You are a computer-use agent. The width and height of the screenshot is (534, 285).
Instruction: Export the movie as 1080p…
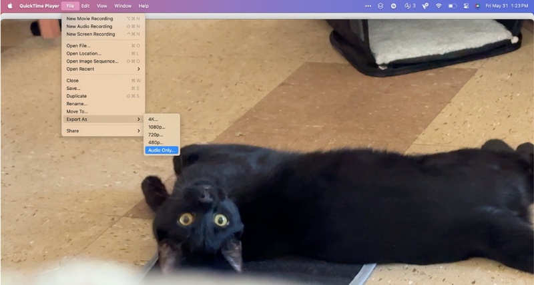click(x=162, y=127)
